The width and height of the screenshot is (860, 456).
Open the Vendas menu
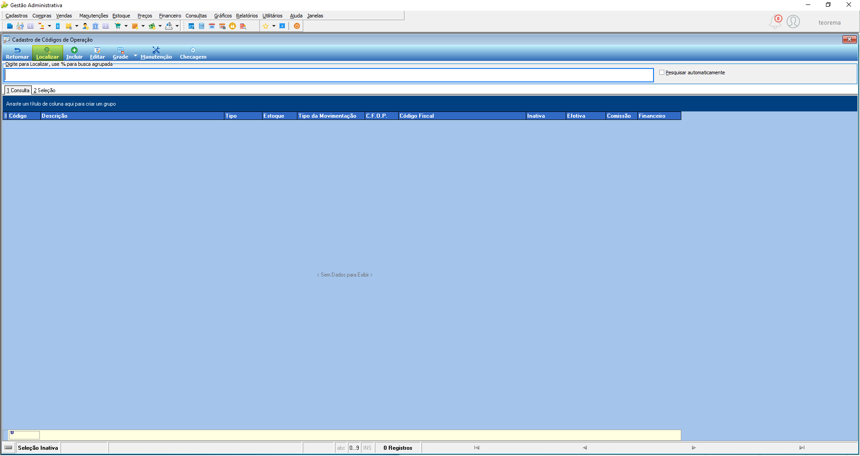click(64, 16)
